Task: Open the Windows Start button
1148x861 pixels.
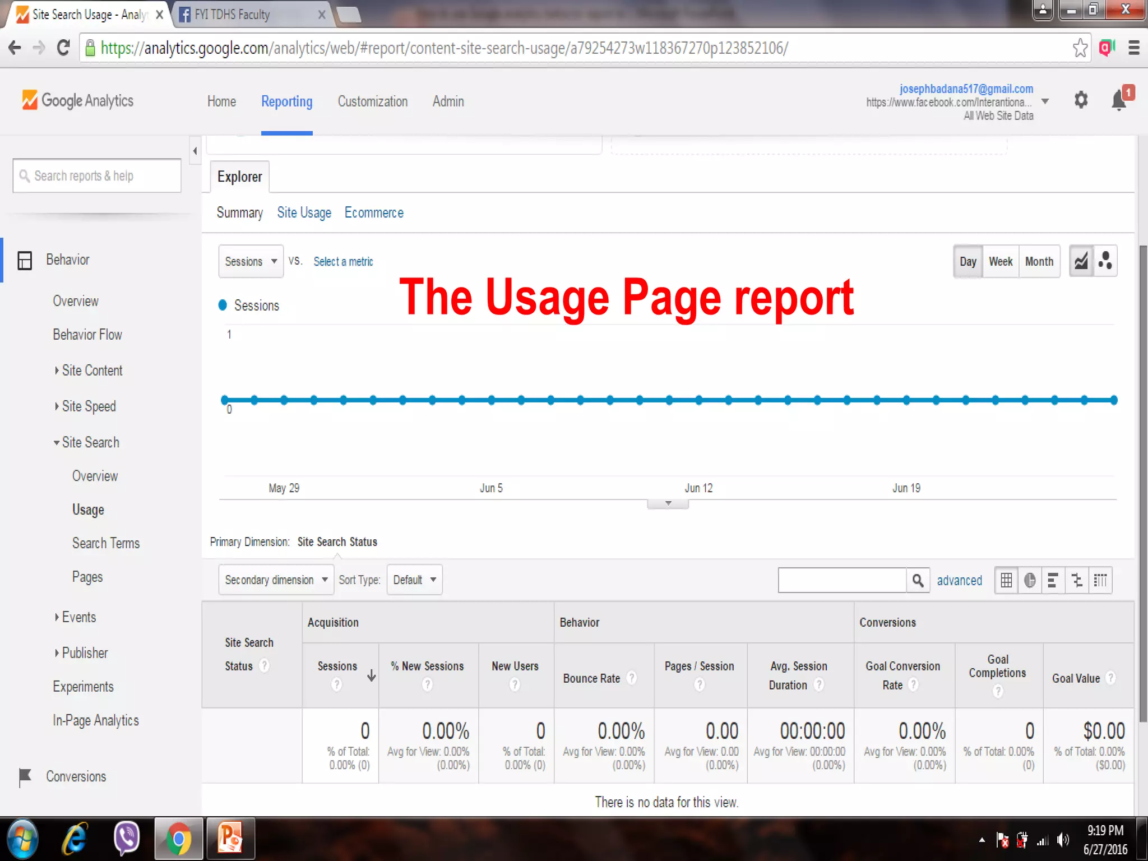Action: tap(21, 839)
